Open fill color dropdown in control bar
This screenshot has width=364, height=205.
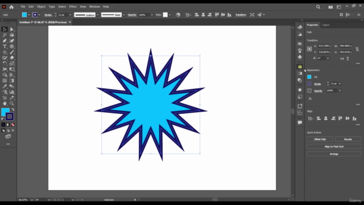(29, 15)
